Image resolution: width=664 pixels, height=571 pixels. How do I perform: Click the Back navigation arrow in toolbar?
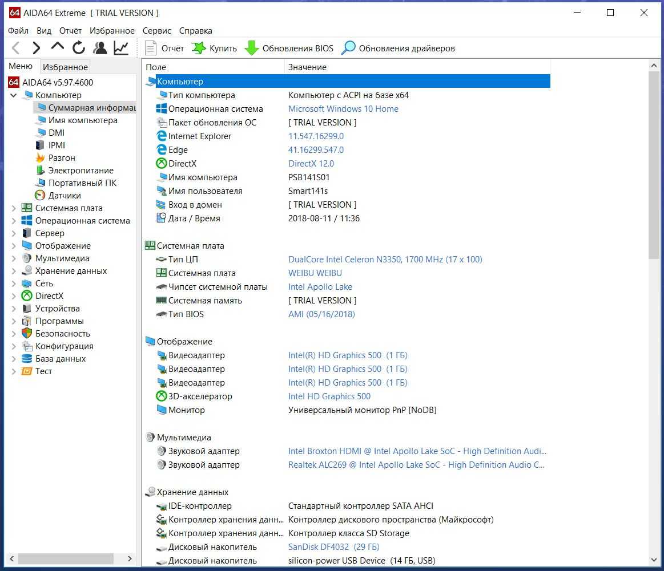[x=16, y=48]
